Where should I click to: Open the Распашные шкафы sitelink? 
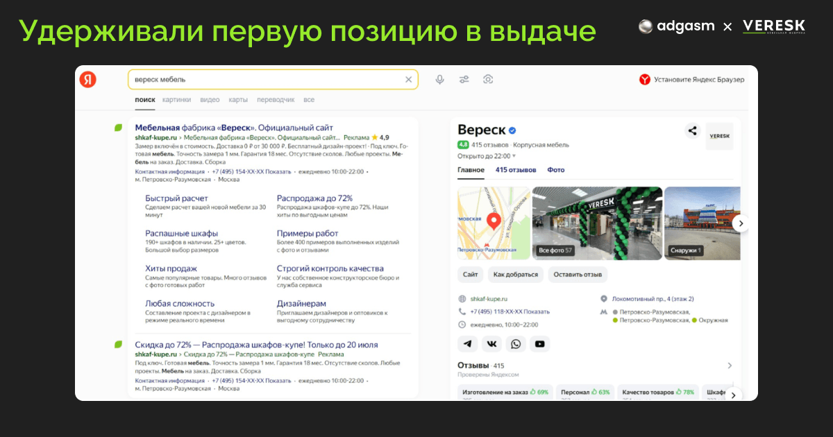181,233
